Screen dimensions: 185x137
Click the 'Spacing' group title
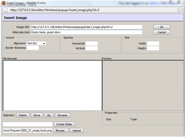(x=68, y=37)
